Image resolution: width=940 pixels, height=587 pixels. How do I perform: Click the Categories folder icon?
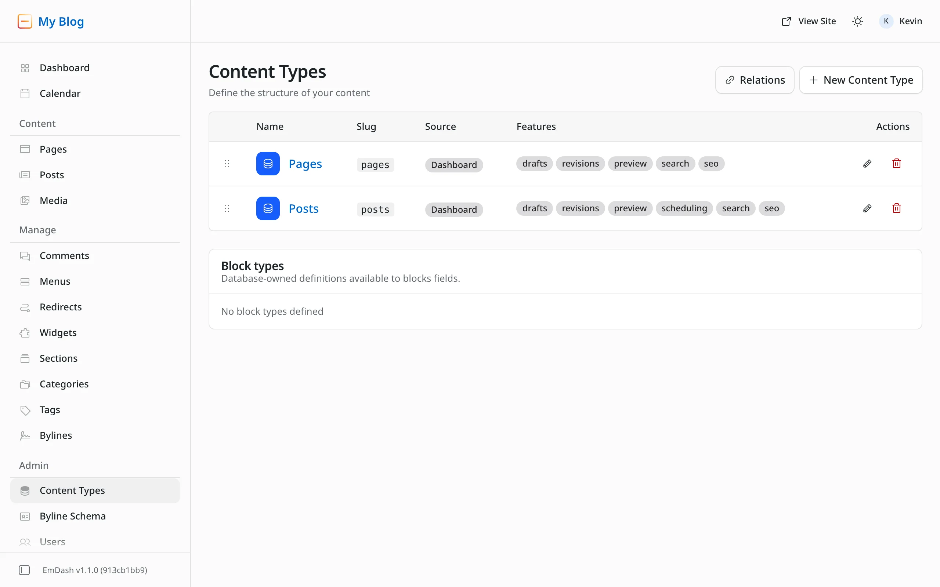tap(25, 384)
